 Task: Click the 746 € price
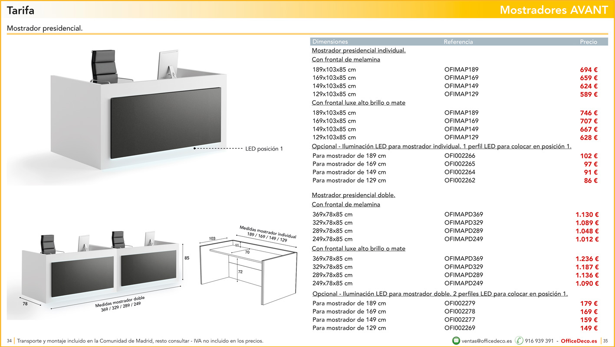point(589,113)
